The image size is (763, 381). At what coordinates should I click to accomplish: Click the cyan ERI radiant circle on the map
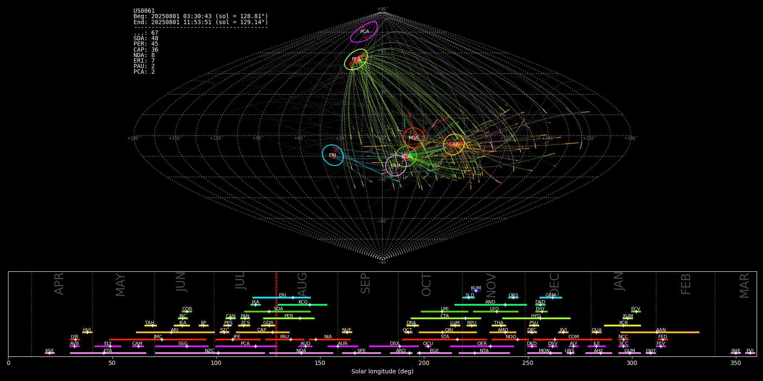pos(333,155)
